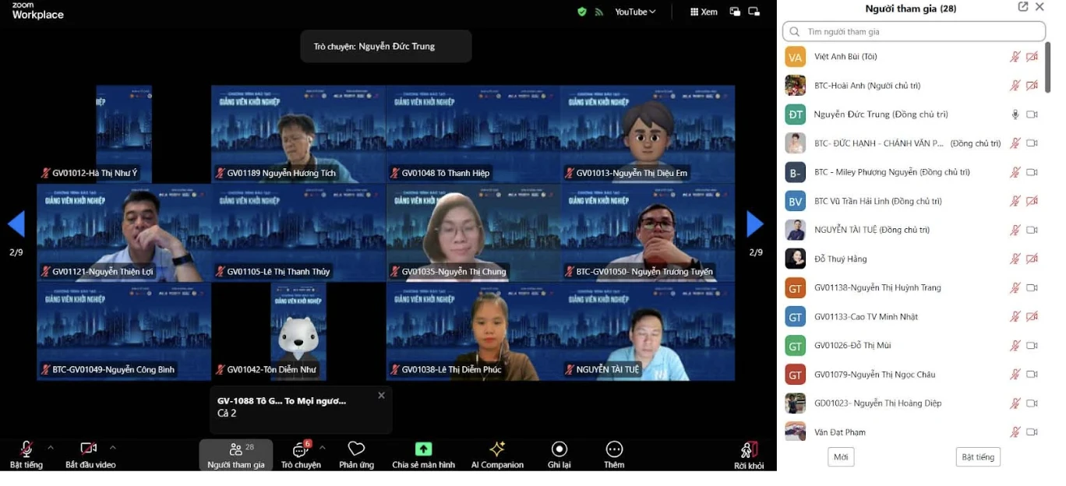This screenshot has height=486, width=1066.
Task: Expand the video options caret
Action: (x=112, y=447)
